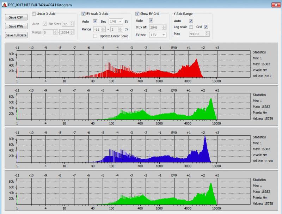Click the RawDigger app icon in title bar
This screenshot has width=282, height=214.
[4, 5]
